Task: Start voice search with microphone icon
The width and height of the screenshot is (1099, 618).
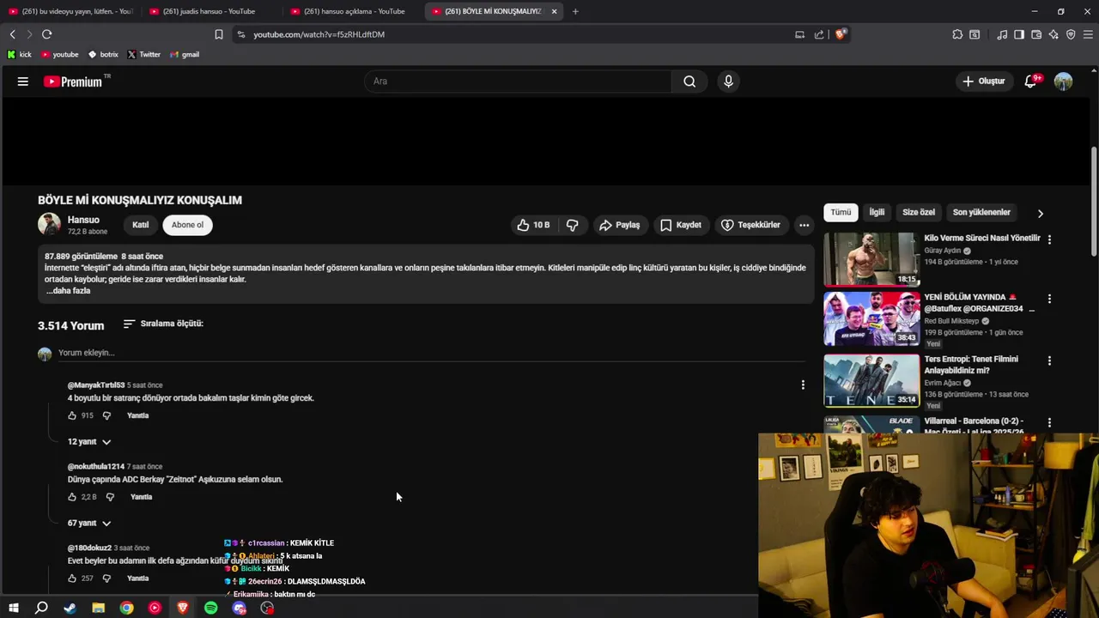Action: (728, 82)
